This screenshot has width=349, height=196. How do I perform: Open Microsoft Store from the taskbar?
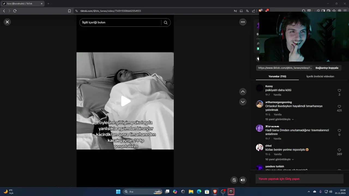tap(207, 192)
